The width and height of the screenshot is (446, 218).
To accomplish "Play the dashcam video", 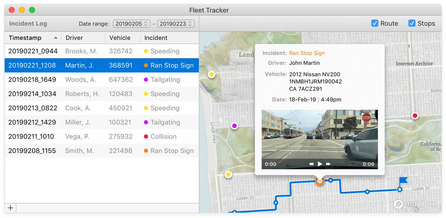I will pyautogui.click(x=320, y=164).
